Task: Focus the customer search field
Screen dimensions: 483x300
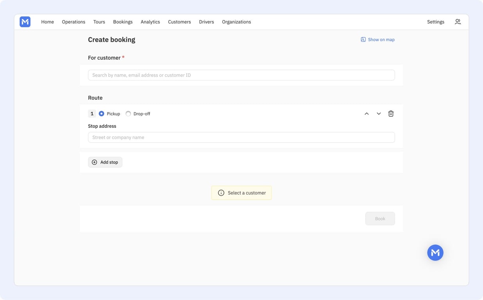Action: pyautogui.click(x=241, y=75)
